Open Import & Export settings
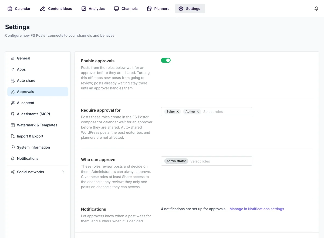This screenshot has width=324, height=238. [38, 136]
